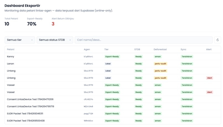
Task: Click the Agen column header
Action: 87,49
